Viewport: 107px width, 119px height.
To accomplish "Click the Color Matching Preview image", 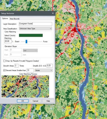I will point(25,86).
